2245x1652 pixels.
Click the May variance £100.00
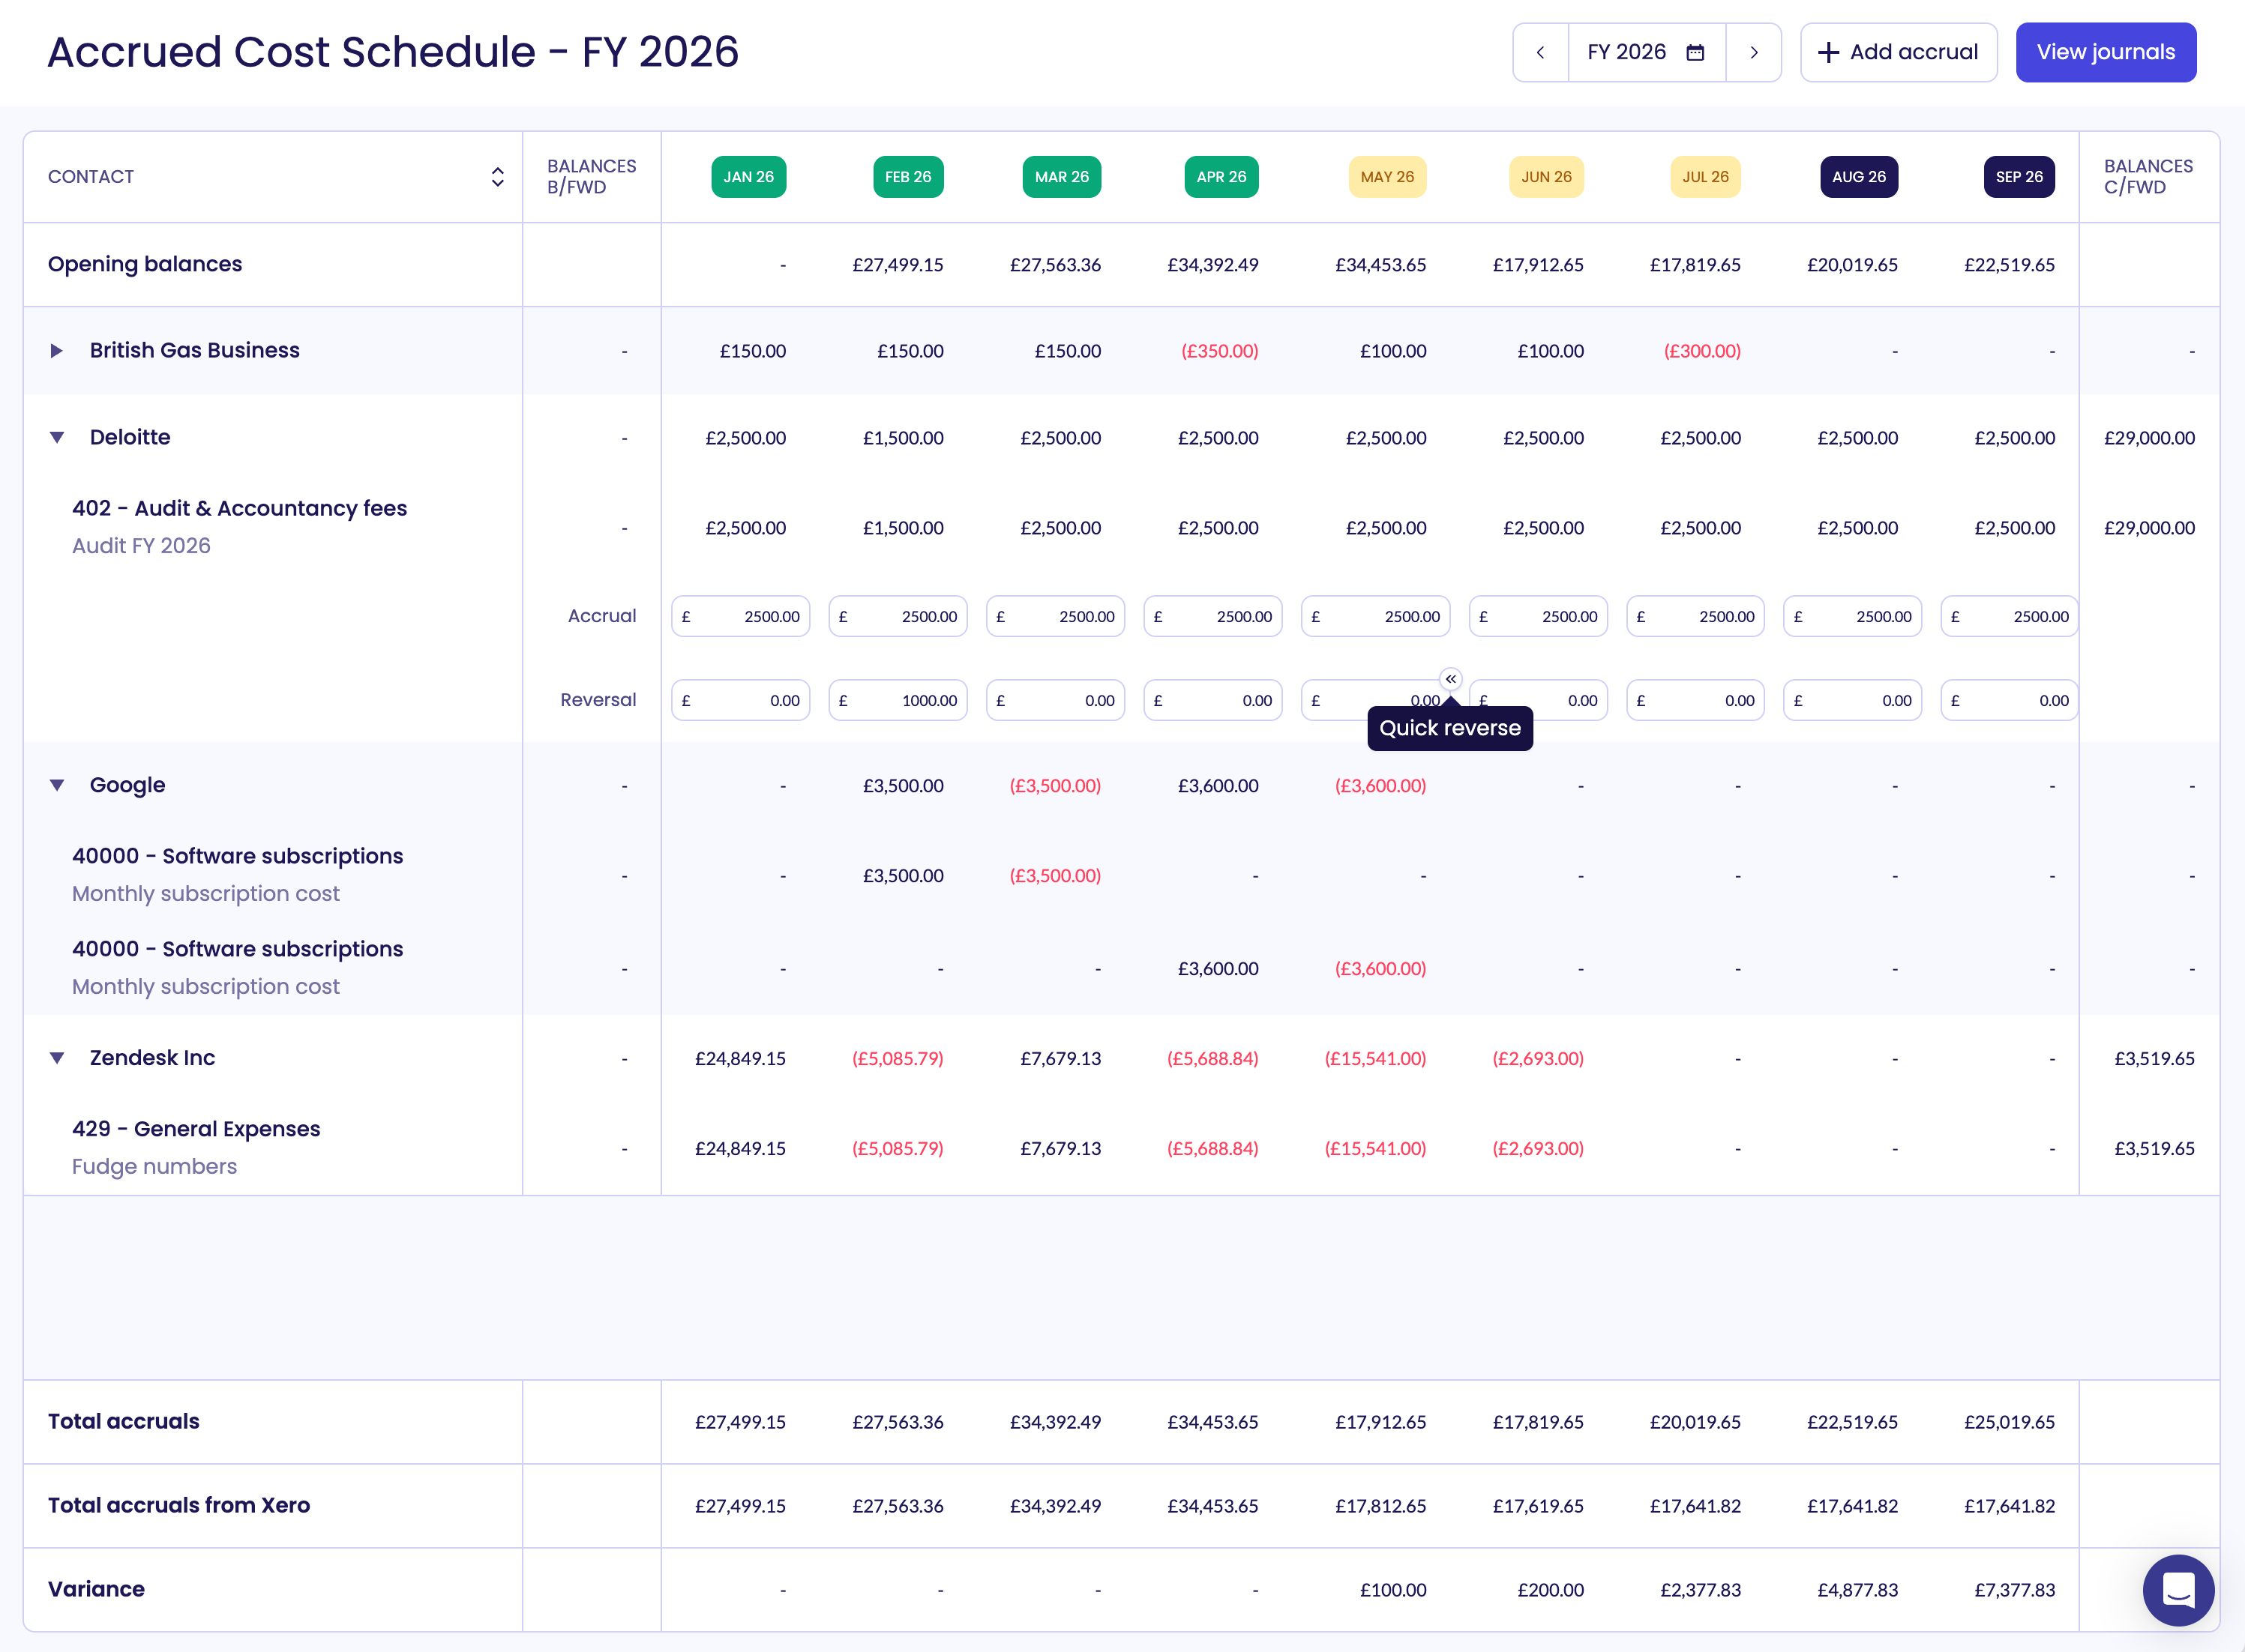[x=1392, y=1590]
